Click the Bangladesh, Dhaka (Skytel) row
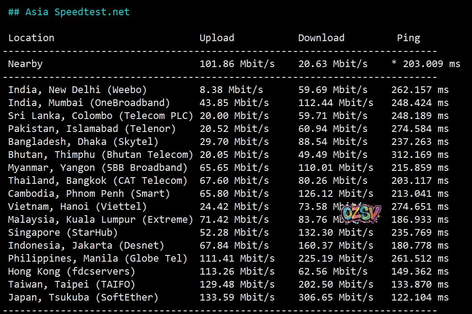Screen dimensions: 472x314 (x=83, y=142)
